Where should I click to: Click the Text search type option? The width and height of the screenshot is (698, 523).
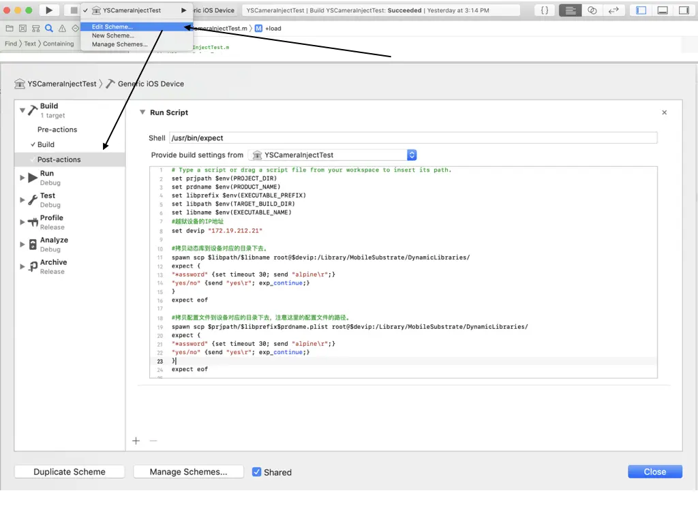click(x=30, y=44)
